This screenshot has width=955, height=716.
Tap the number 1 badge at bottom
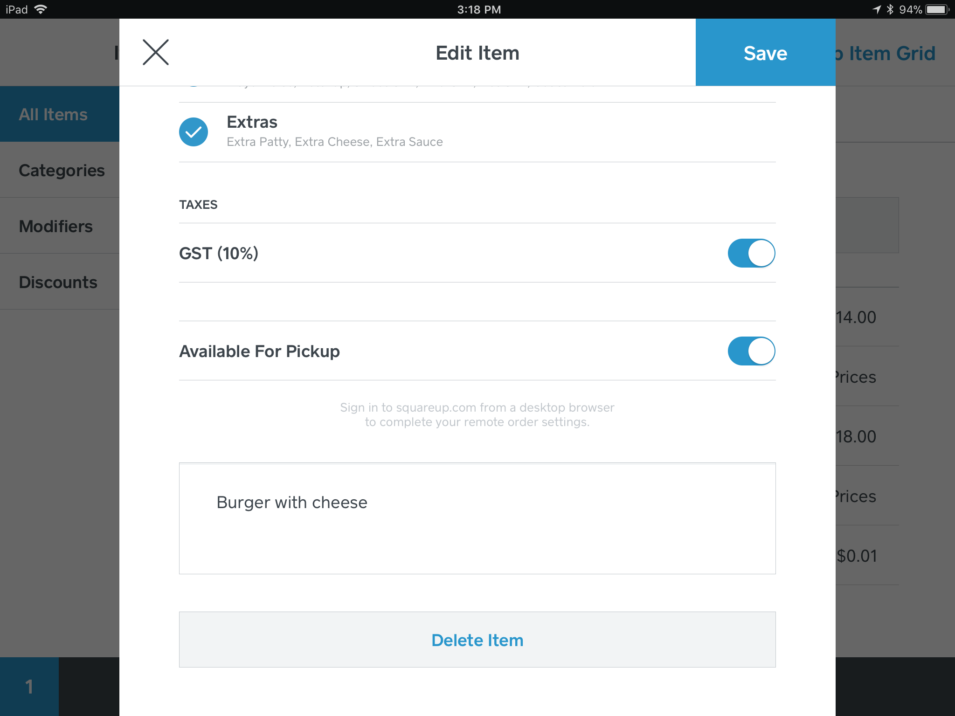(29, 687)
